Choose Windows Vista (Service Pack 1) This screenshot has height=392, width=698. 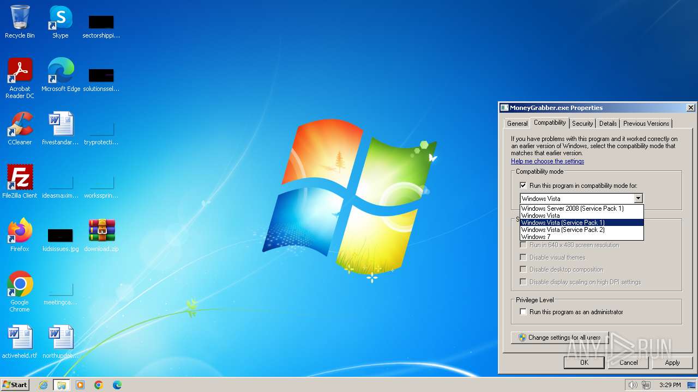click(x=582, y=223)
